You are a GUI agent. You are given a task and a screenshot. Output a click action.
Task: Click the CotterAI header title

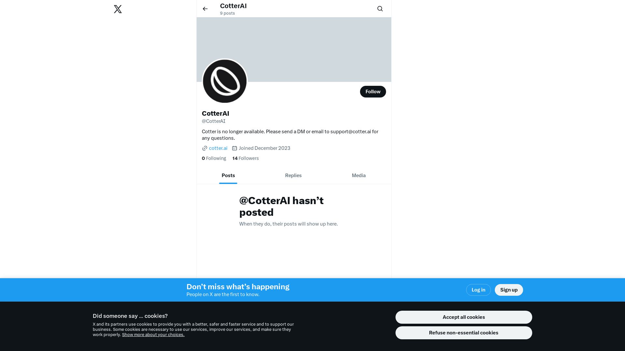233,6
